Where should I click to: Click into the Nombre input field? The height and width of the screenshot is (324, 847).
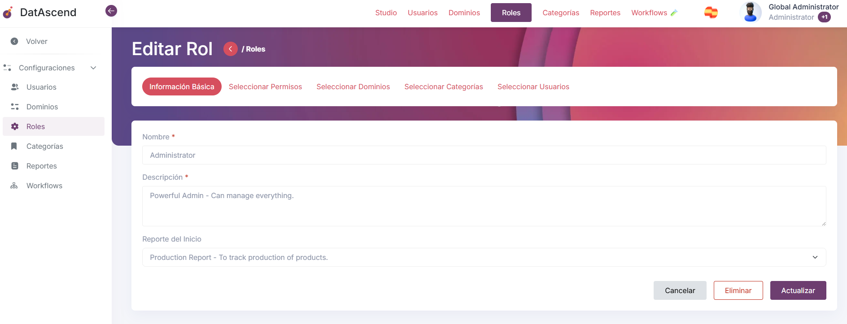(484, 155)
